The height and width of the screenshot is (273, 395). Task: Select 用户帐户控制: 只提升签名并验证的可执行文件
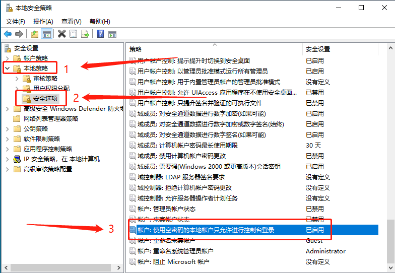click(x=200, y=103)
